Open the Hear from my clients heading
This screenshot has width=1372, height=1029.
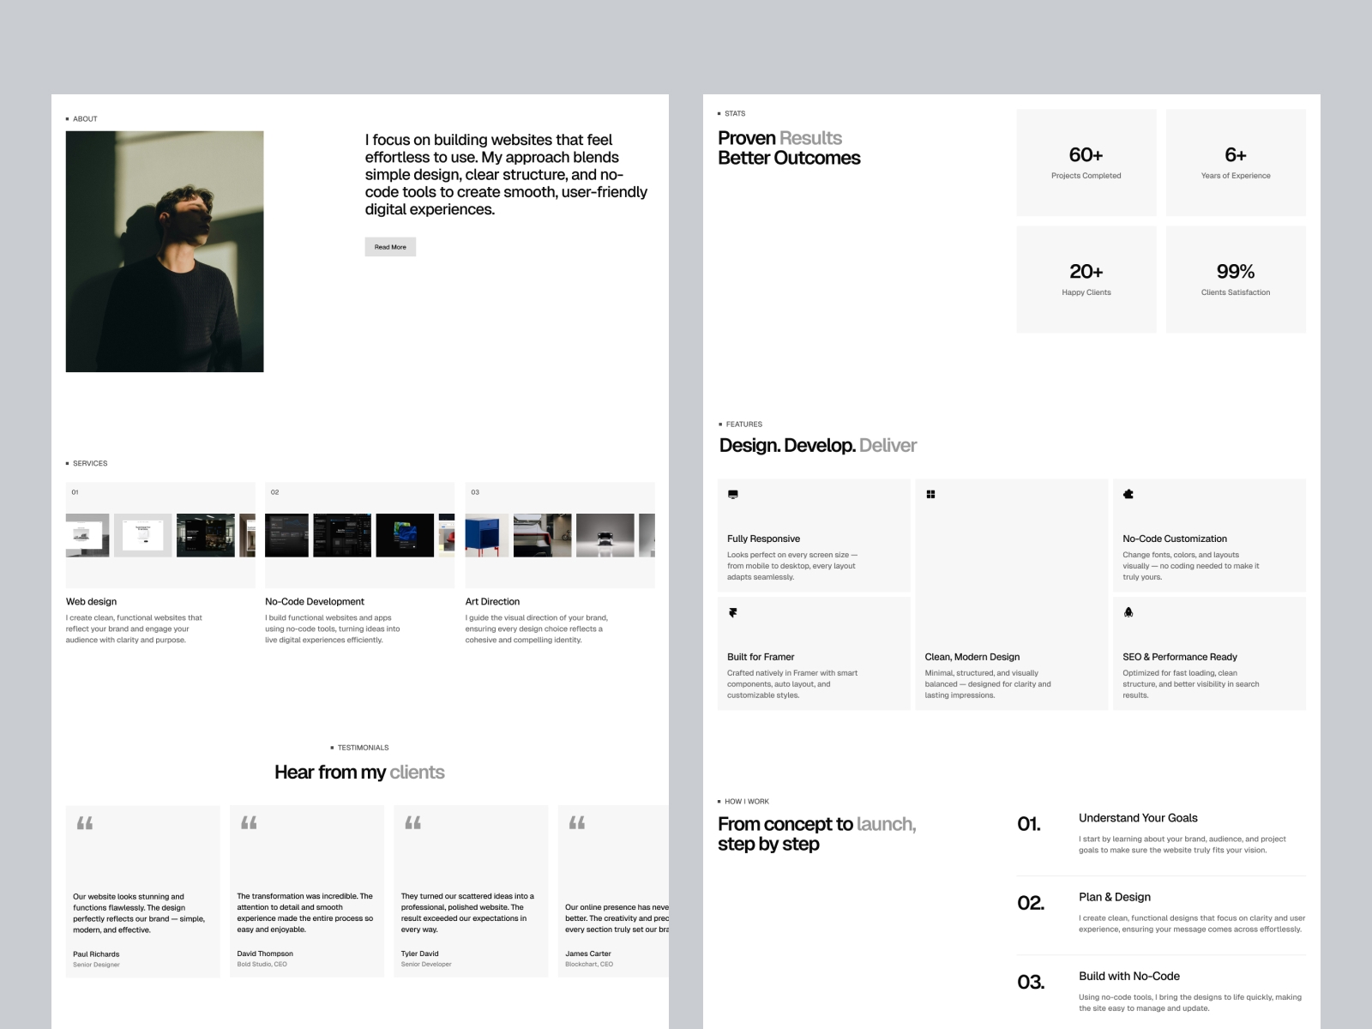click(360, 772)
